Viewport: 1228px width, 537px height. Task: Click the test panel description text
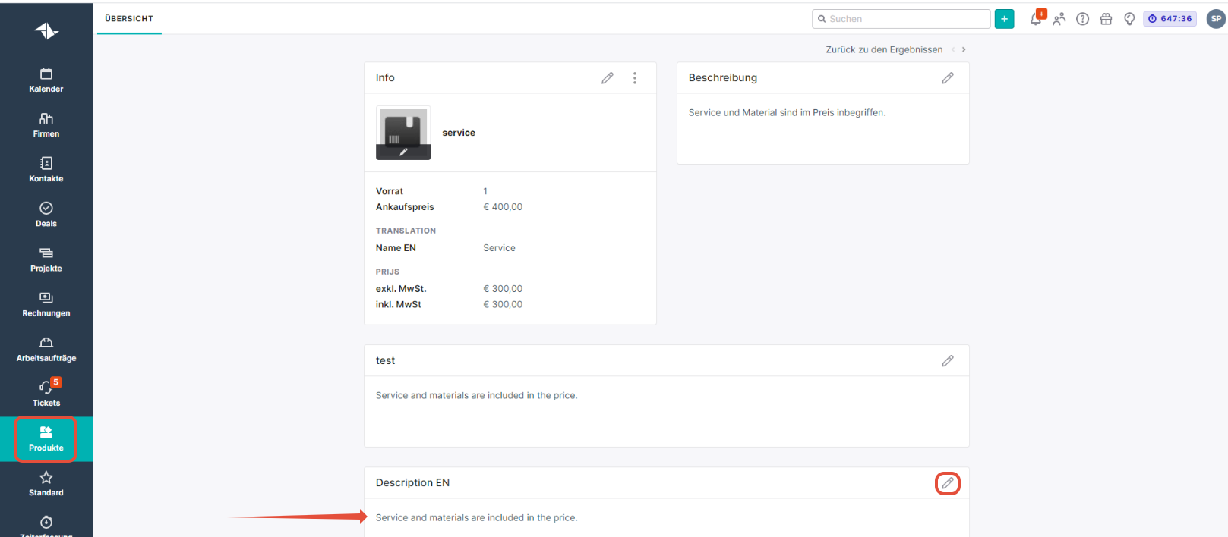pos(476,396)
